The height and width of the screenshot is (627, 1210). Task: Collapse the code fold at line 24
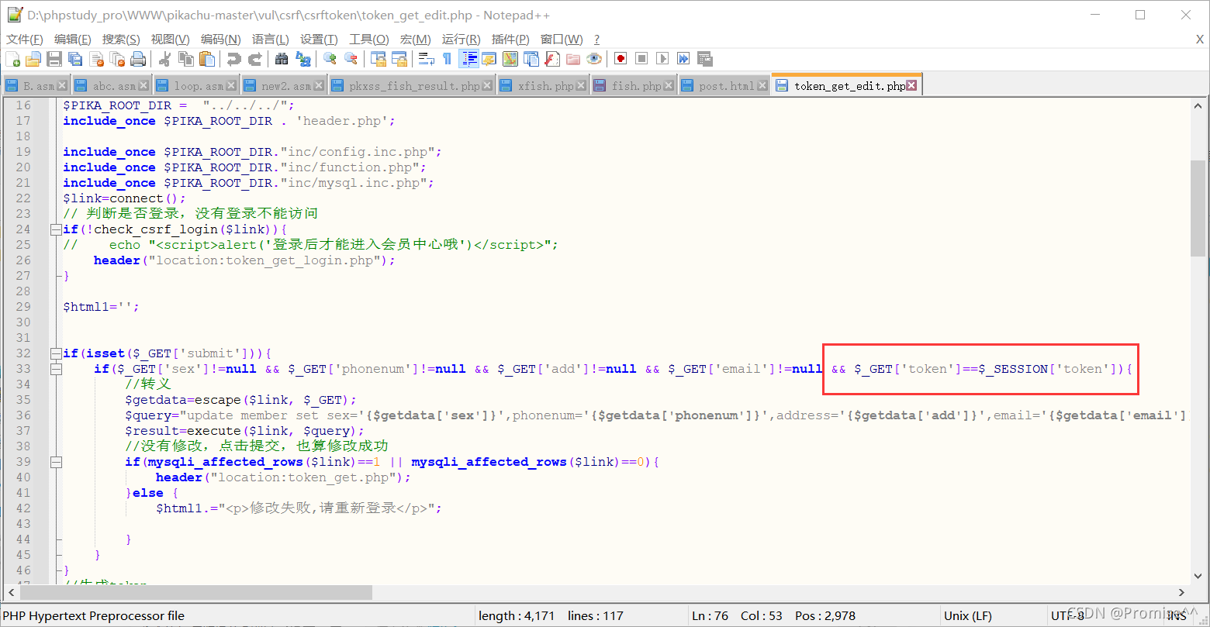(55, 229)
